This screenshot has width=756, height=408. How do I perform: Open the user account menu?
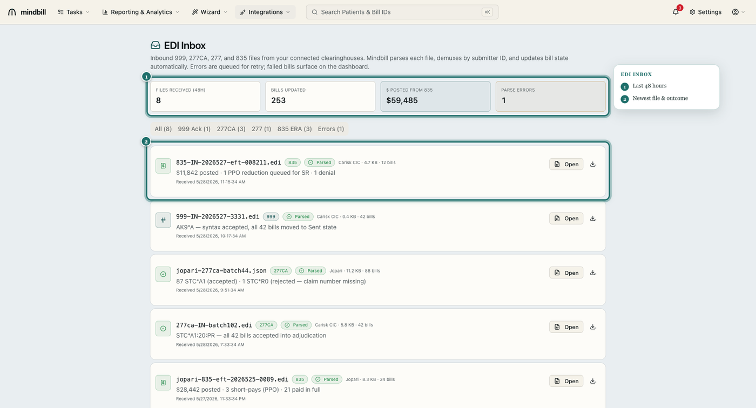click(738, 12)
